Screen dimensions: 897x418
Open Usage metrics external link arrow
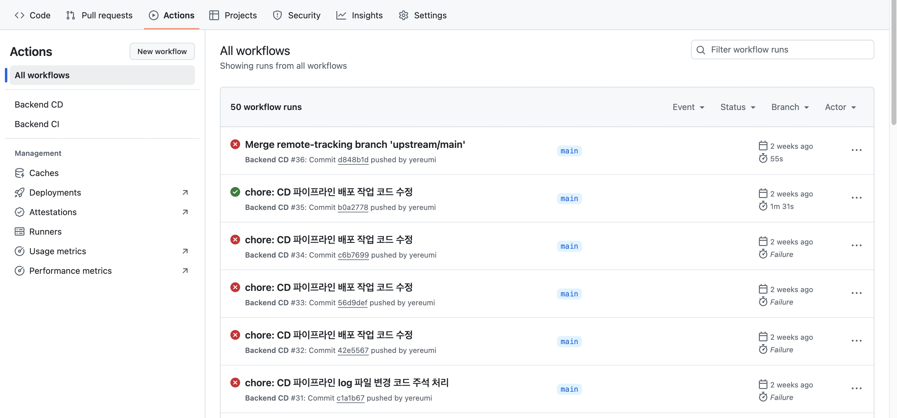185,251
